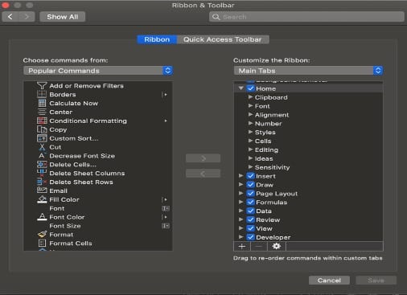Screen dimensions: 407x295
Task: Toggle the Draw tab checkbox
Action: pyautogui.click(x=251, y=185)
